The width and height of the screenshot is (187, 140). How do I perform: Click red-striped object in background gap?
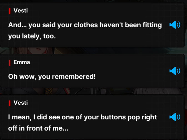(x=67, y=91)
